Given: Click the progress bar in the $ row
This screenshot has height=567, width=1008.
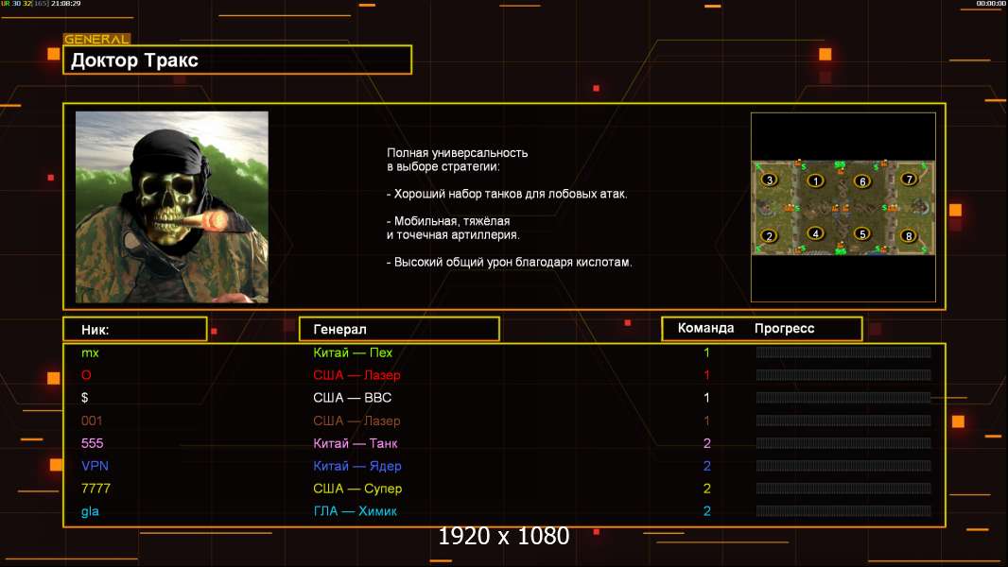Looking at the screenshot, I should (x=843, y=398).
